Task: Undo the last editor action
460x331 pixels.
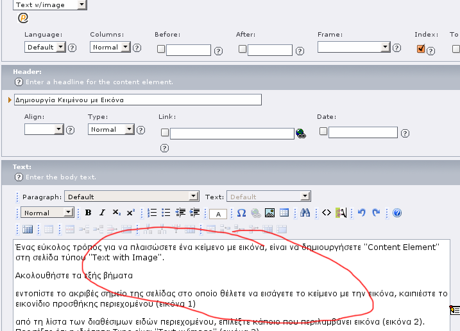Action: (362, 213)
